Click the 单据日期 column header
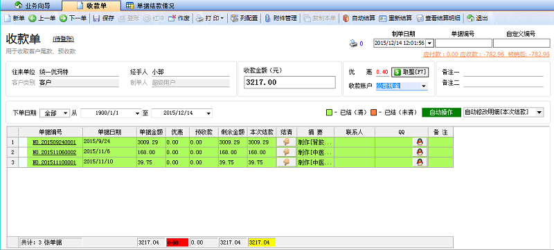Screen dimensions: 554x250 click(109, 132)
